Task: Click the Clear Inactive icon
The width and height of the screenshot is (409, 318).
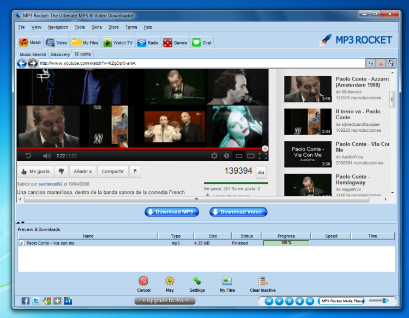Action: pos(262,281)
